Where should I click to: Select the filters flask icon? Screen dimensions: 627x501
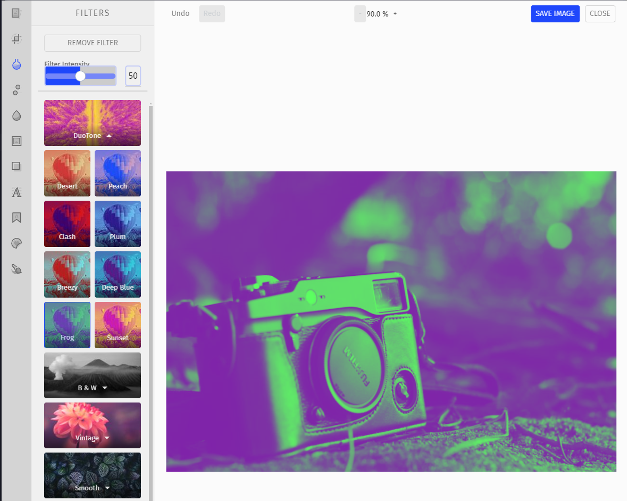(16, 64)
